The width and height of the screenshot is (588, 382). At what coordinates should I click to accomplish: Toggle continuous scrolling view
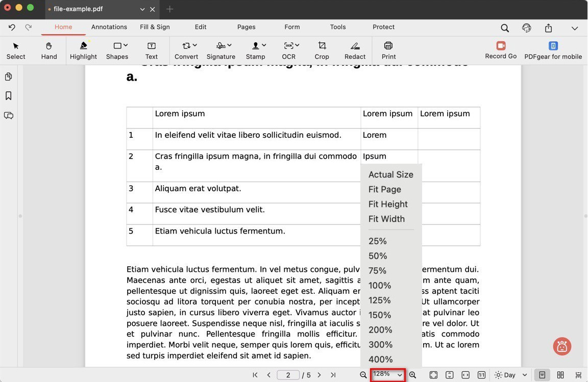point(578,375)
